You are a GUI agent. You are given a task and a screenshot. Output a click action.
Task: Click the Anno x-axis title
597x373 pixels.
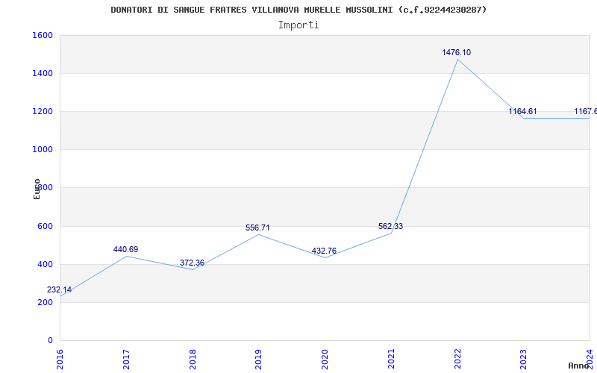[x=580, y=366]
